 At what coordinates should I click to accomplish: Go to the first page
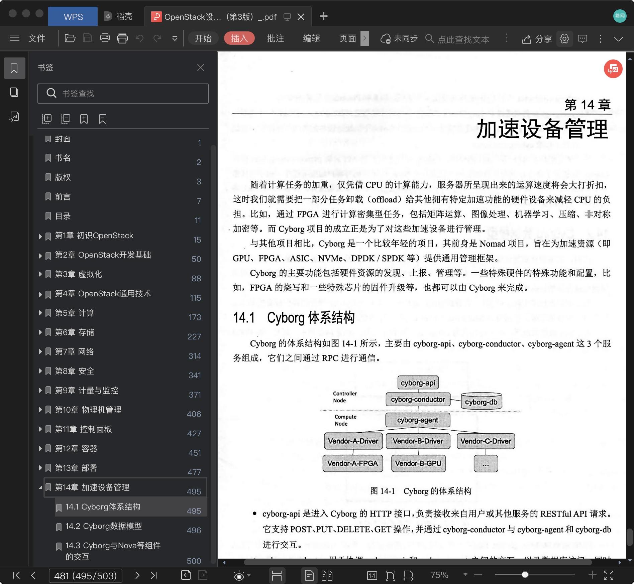pos(16,575)
